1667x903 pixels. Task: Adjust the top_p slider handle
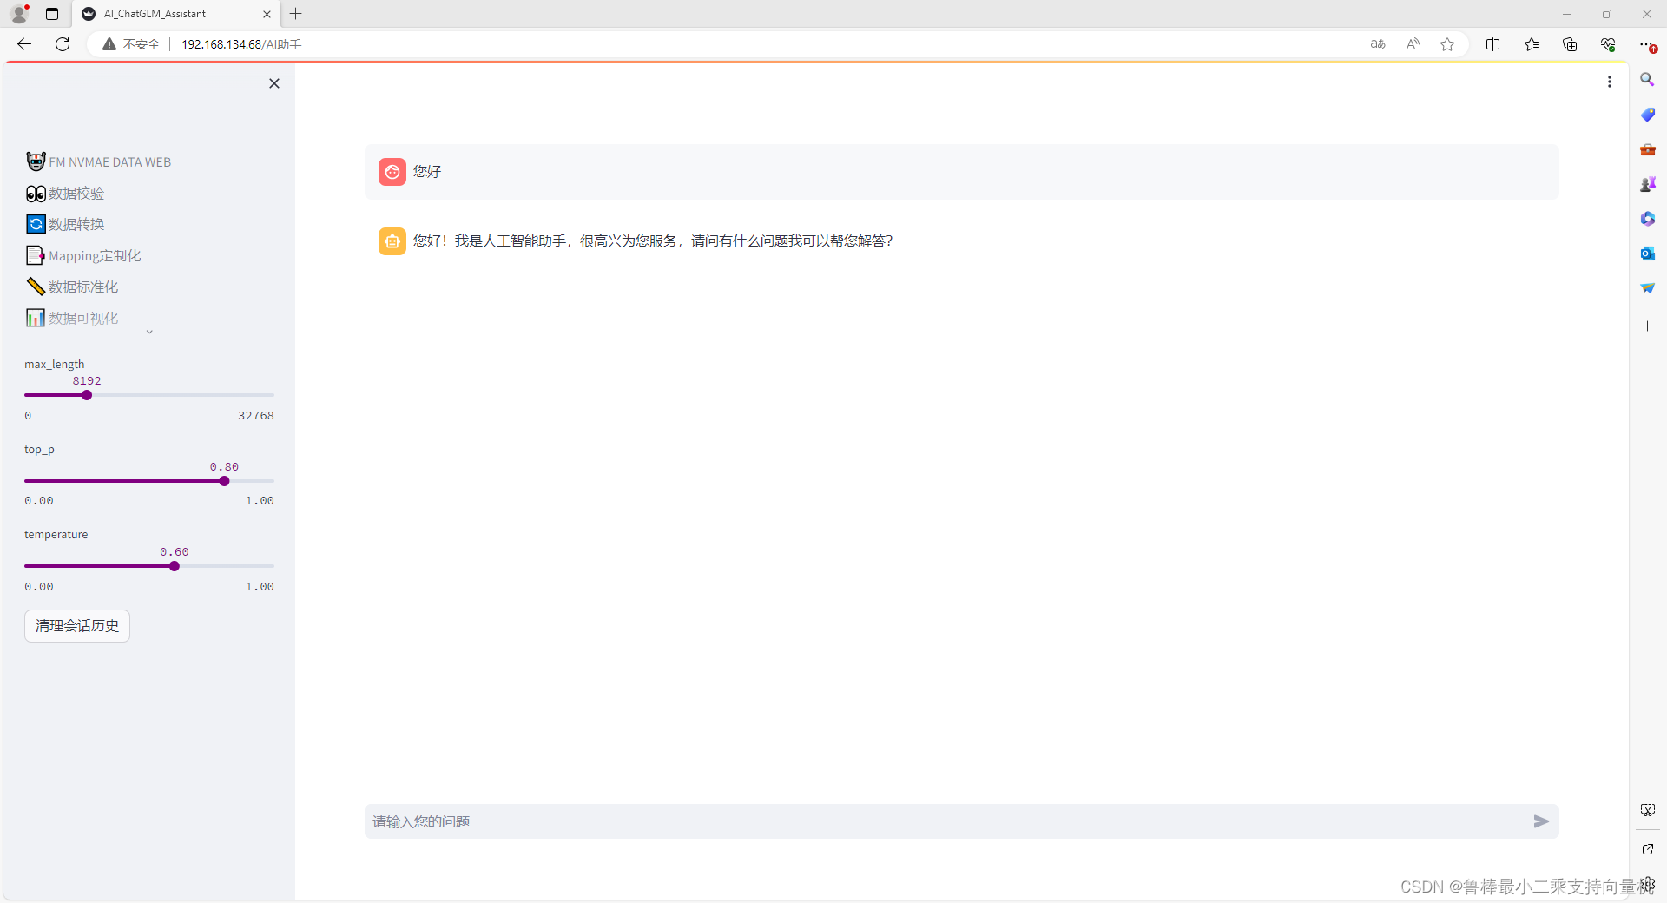coord(224,481)
